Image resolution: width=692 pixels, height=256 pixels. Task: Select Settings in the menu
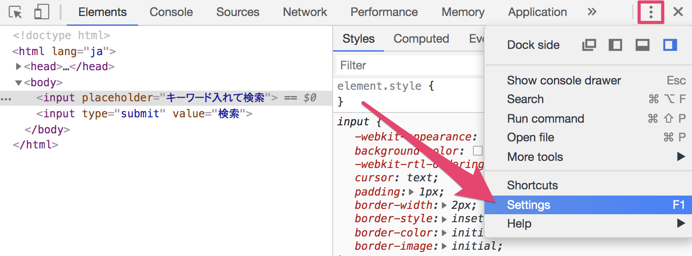pyautogui.click(x=529, y=205)
